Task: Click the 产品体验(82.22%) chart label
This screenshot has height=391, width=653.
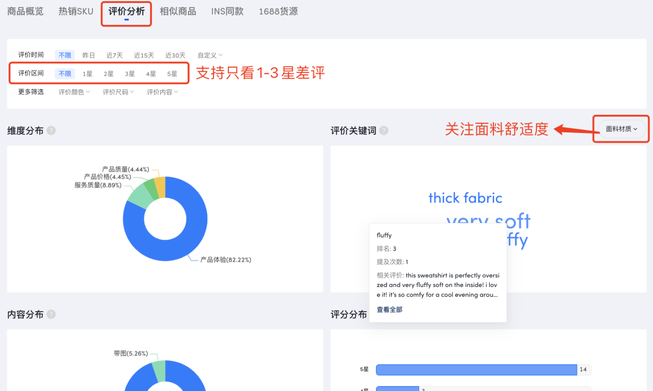Action: click(x=226, y=260)
